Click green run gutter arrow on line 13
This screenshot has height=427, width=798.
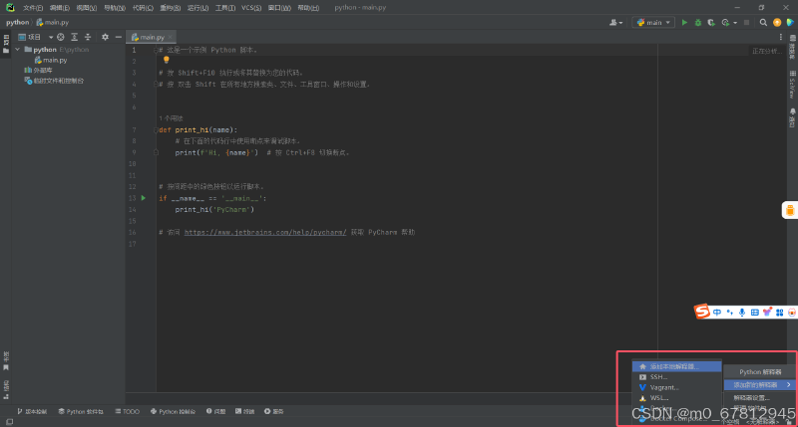[x=144, y=198]
